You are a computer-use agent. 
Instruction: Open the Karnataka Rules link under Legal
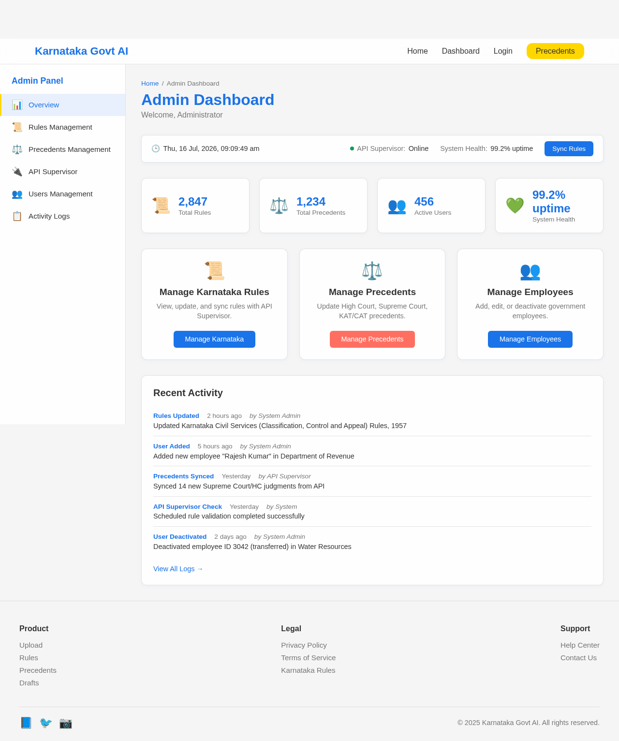tap(308, 670)
